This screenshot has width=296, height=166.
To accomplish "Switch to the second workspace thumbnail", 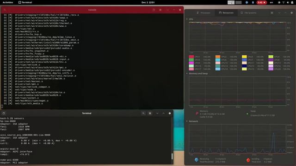I will point(239,2).
